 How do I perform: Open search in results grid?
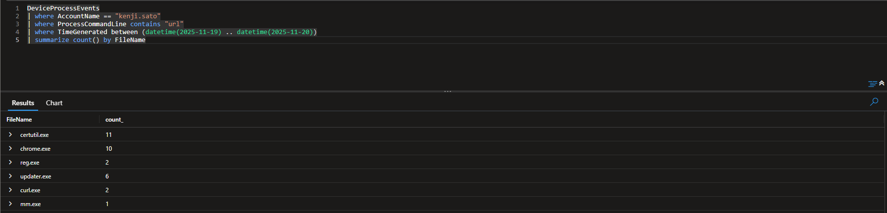point(874,102)
